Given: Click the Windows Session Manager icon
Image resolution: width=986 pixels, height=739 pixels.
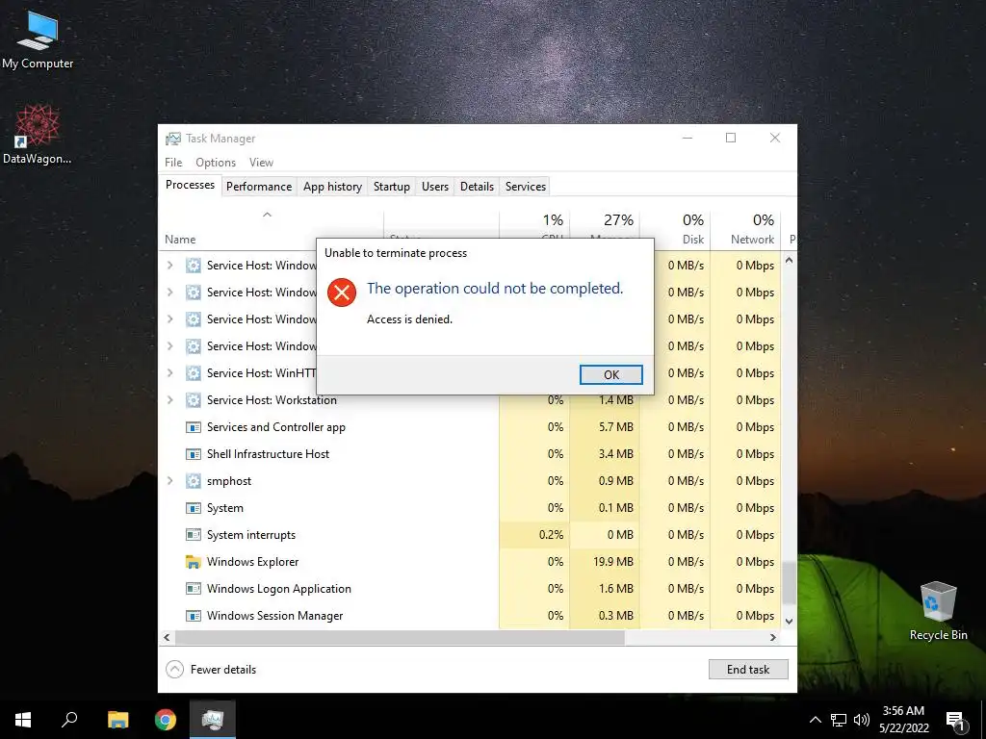Looking at the screenshot, I should (x=193, y=616).
